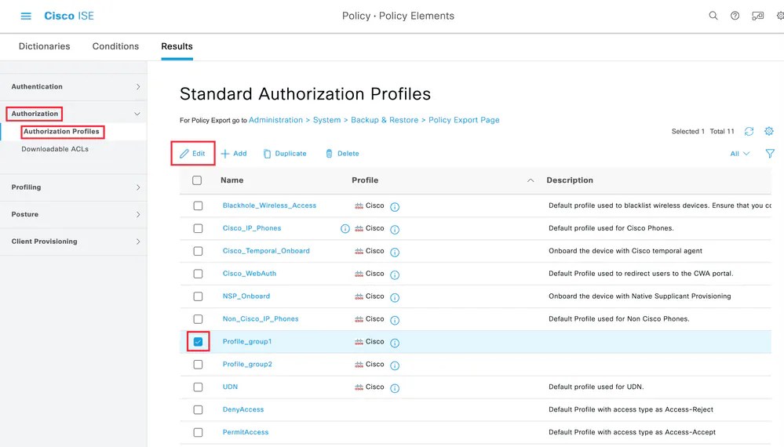Click info icon in Profile_group2 row
This screenshot has height=447, width=784.
[395, 365]
